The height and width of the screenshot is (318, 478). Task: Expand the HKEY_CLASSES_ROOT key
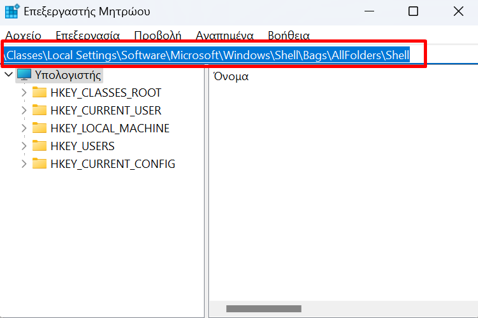coord(24,92)
